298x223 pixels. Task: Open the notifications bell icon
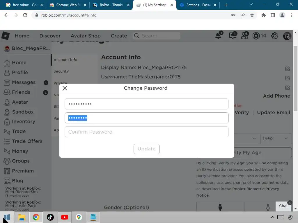coord(219,35)
